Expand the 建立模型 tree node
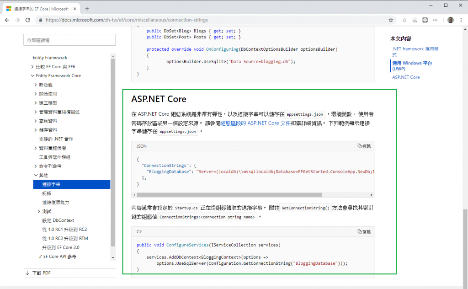This screenshot has height=289, width=468. click(36, 103)
